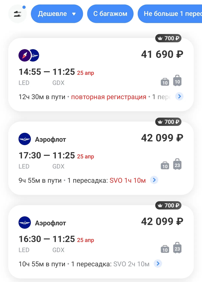202x282 pixels.
Task: Click the повторная регистрация warning text
Action: tap(109, 97)
